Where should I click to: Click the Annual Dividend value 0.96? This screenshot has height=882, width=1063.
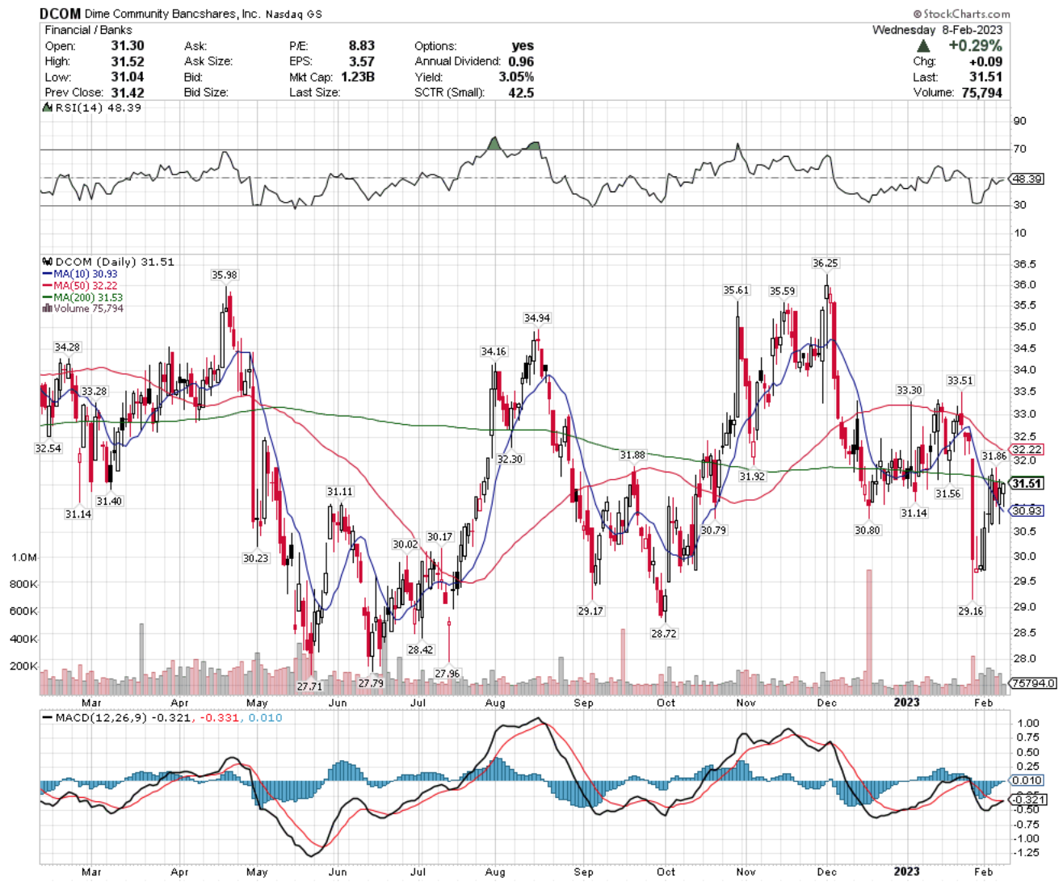[521, 61]
